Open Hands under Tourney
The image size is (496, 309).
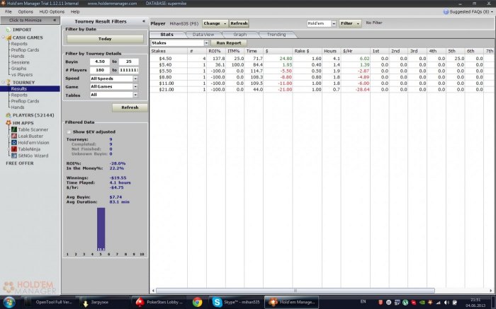18,107
